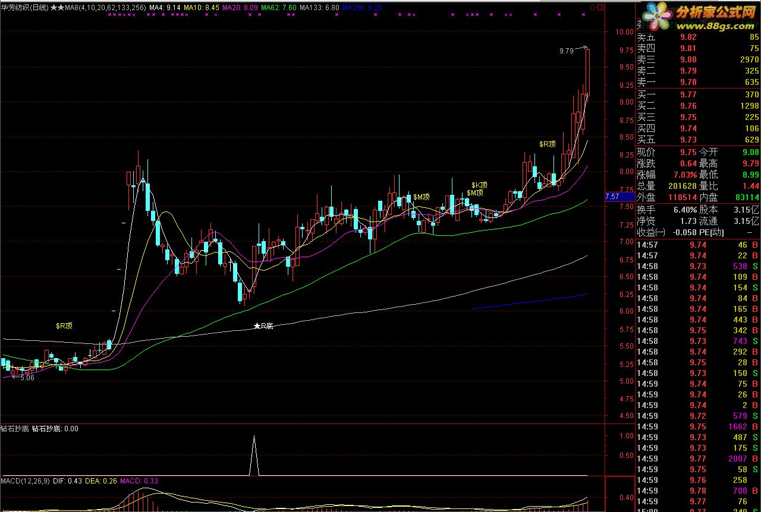Select the 买一 9.77 bid row

698,94
